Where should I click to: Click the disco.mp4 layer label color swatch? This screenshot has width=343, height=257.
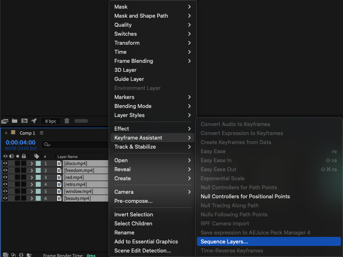(38, 163)
